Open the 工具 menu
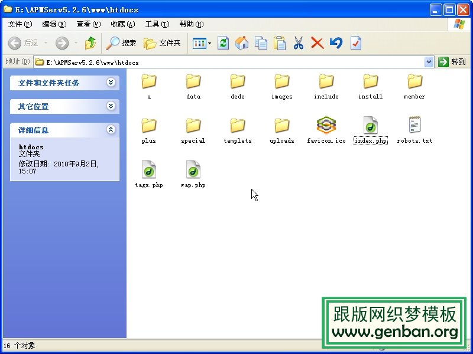Viewport: 473px width, 354px height. (157, 24)
